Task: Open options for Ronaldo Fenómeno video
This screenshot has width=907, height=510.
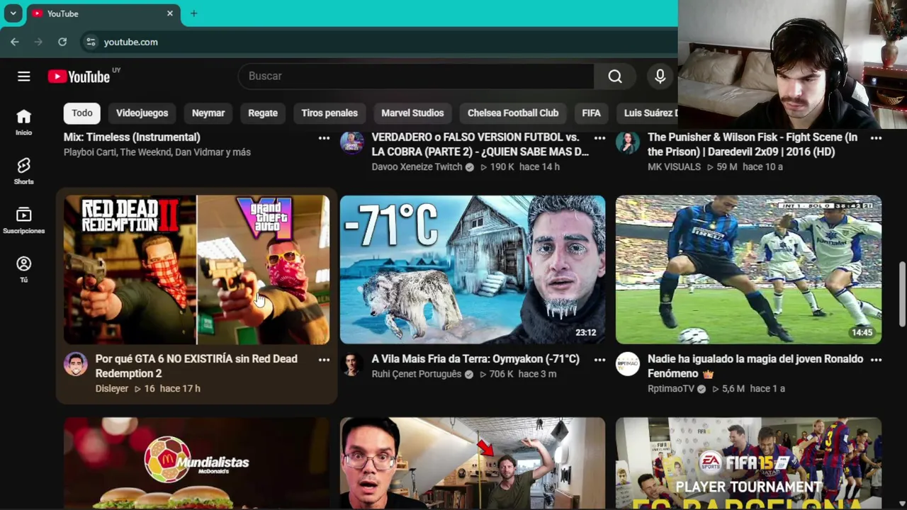Action: [x=876, y=360]
